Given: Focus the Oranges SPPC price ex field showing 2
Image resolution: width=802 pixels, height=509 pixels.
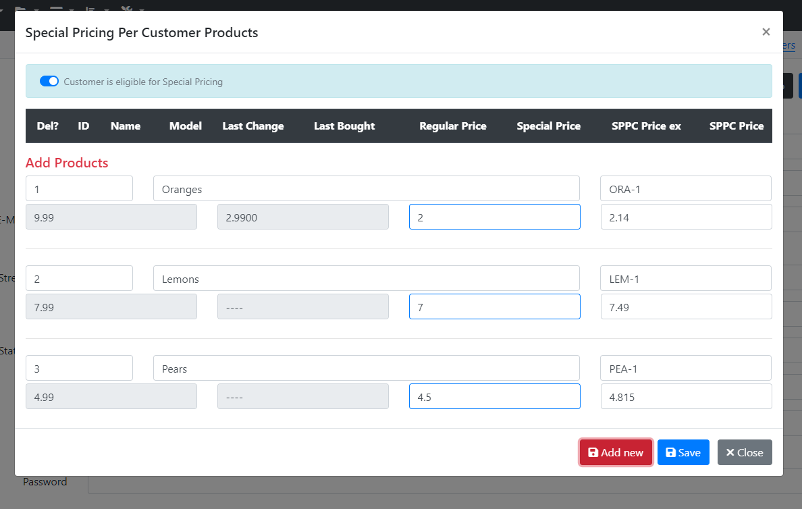Looking at the screenshot, I should point(495,217).
